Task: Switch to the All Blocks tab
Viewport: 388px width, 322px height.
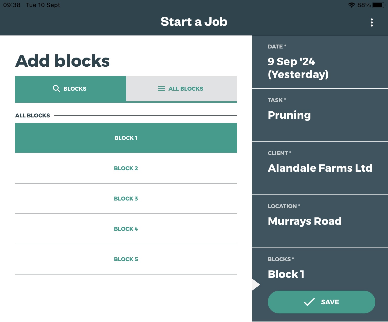Action: [181, 89]
